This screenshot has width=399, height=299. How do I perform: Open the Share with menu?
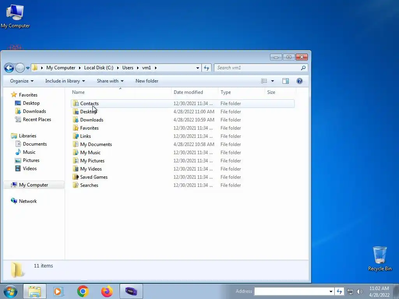coord(110,81)
